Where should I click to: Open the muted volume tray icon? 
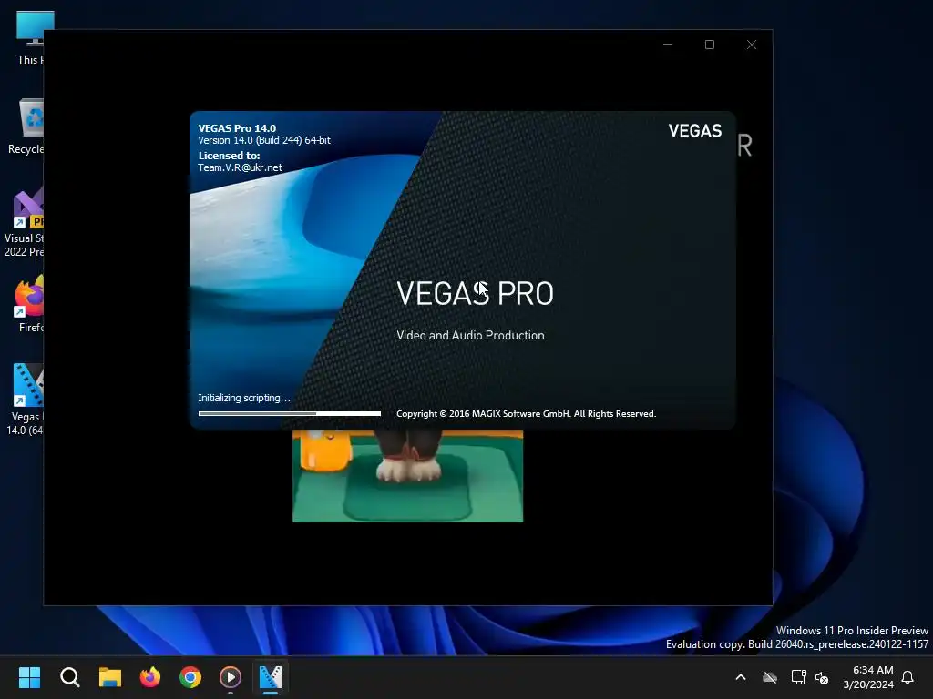tap(823, 677)
